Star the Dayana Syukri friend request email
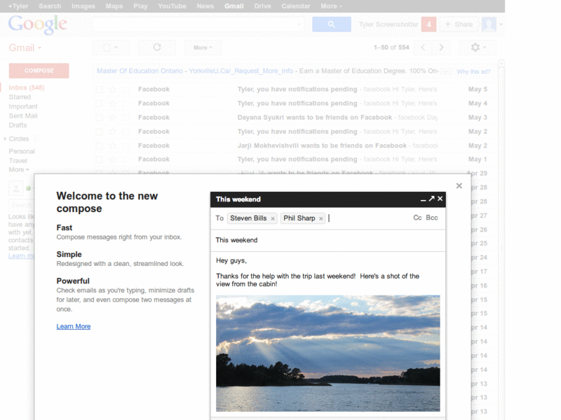 (112, 118)
